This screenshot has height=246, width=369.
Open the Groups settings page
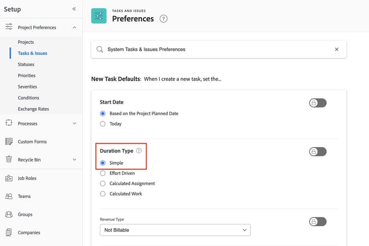click(25, 215)
